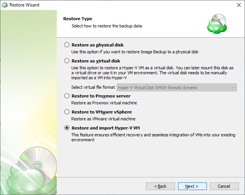Select the Restore as physical disk option
The height and width of the screenshot is (195, 245).
67,45
